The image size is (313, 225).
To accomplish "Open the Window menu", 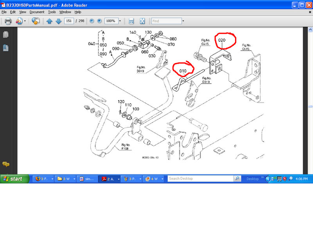I will point(65,12).
